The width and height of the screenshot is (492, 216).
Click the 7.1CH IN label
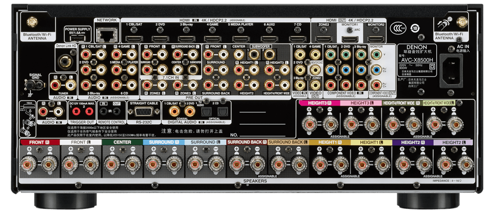171,77
